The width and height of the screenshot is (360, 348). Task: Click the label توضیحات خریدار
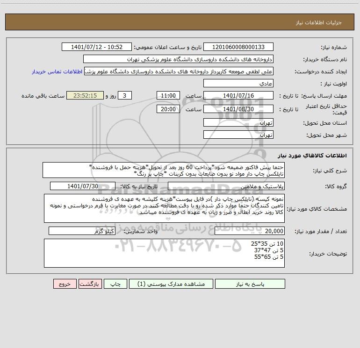328,254
